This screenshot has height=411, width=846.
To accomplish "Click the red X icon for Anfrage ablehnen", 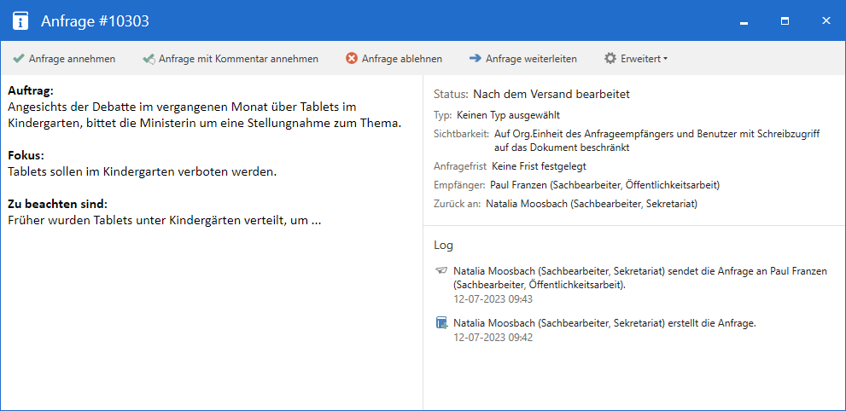I will tap(351, 59).
